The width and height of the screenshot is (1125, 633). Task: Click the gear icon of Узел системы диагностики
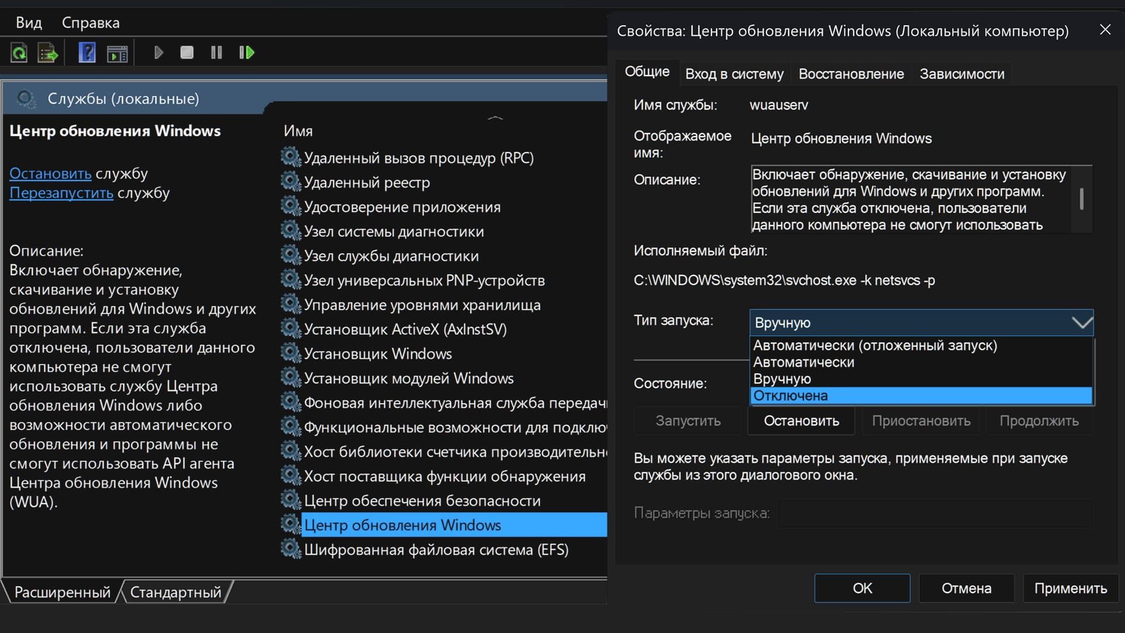[x=291, y=231]
